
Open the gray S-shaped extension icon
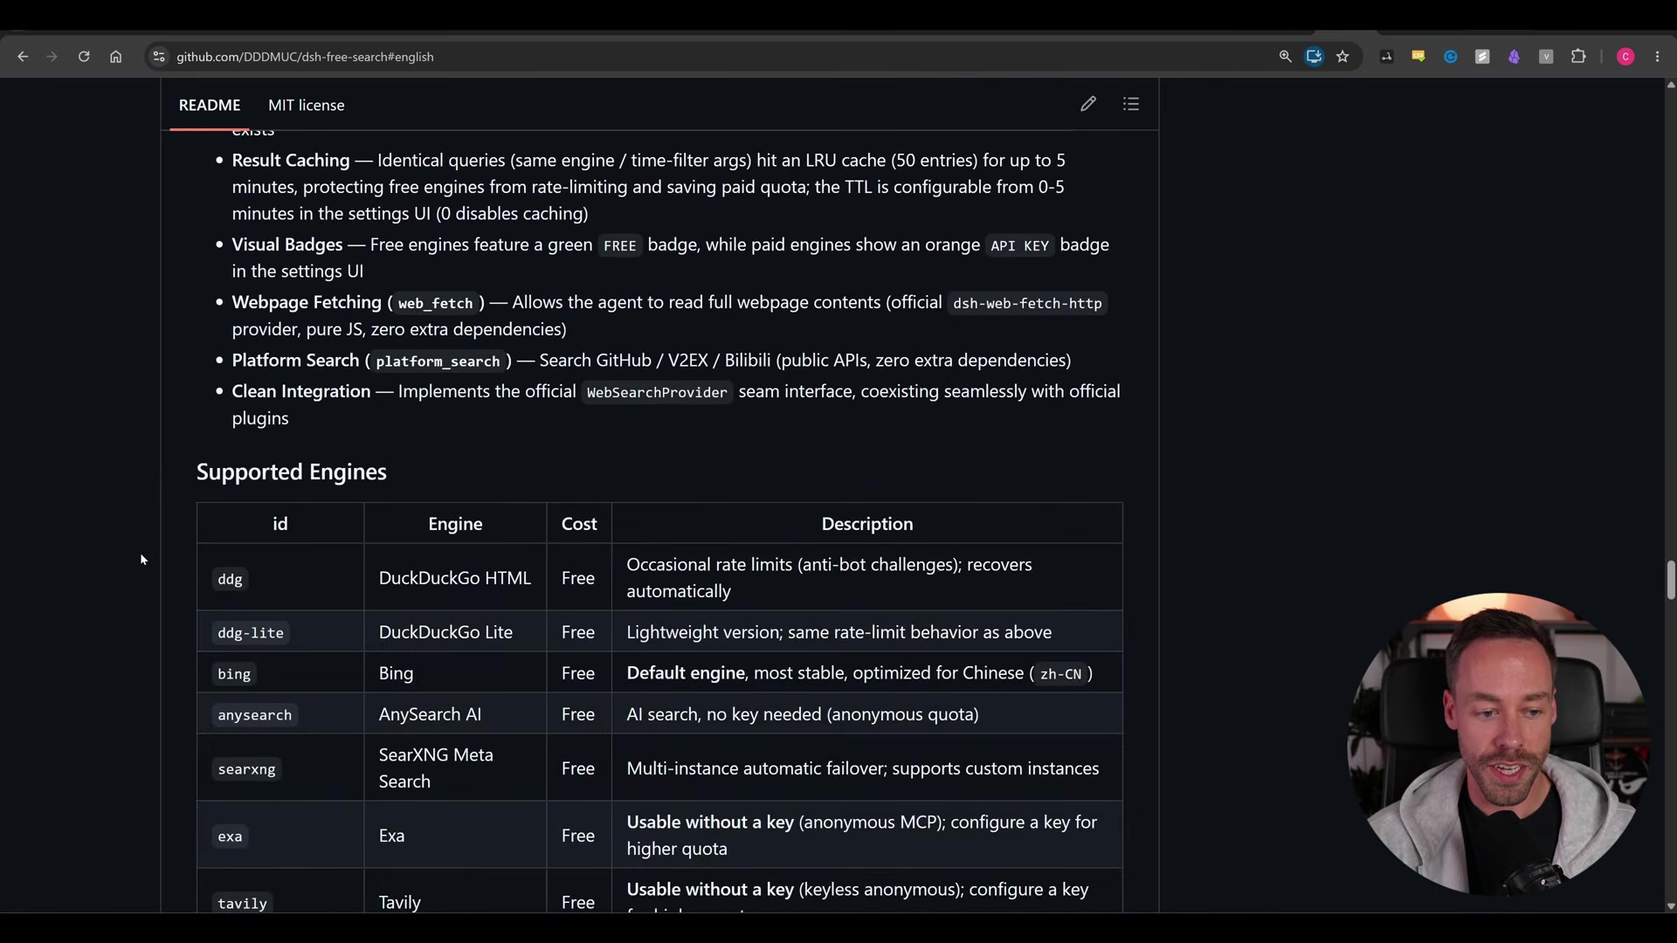click(1482, 57)
